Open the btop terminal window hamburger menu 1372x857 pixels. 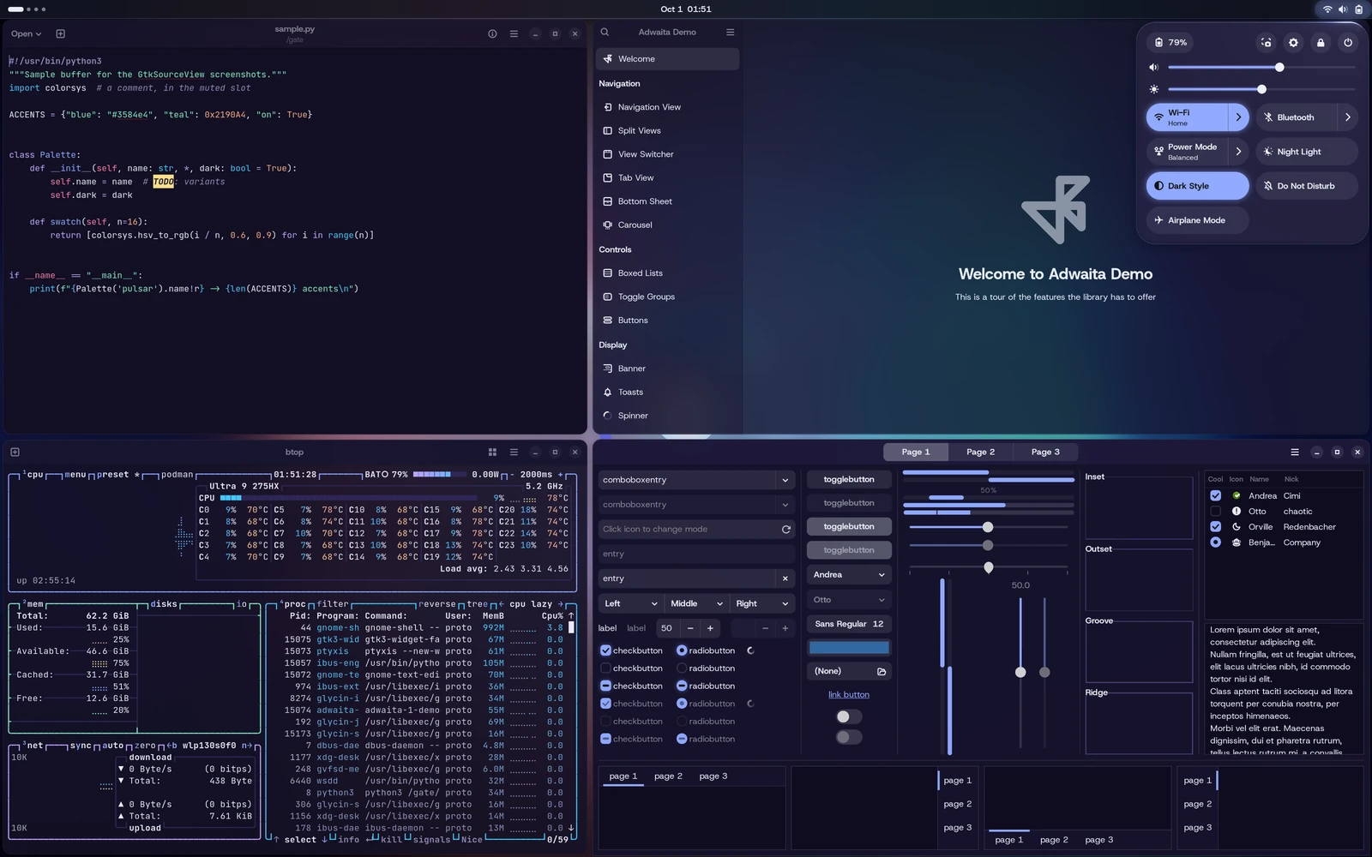[514, 452]
